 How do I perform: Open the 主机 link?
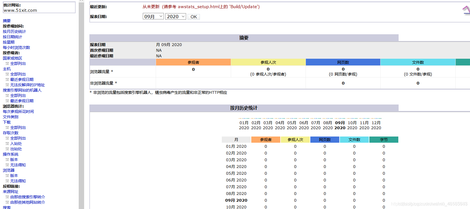[7, 69]
